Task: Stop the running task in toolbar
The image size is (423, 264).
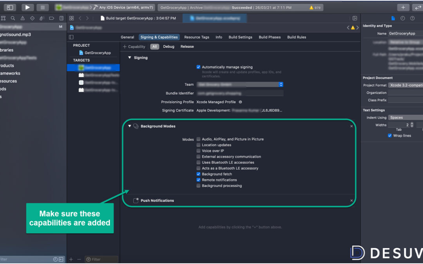Action: (42, 7)
